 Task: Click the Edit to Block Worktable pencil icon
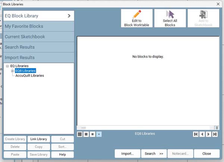(137, 15)
